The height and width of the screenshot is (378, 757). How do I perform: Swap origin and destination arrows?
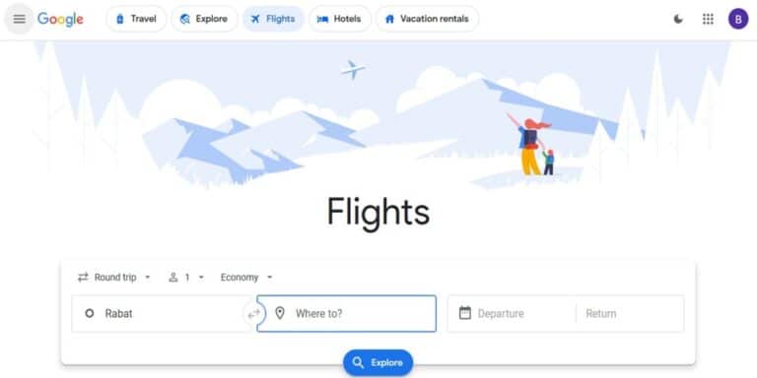tap(253, 314)
